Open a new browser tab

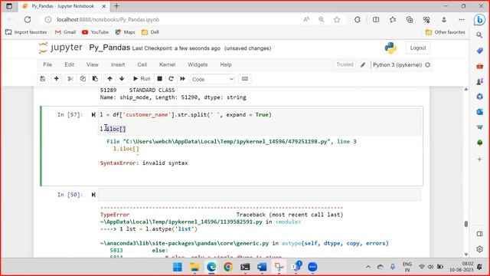[116, 6]
